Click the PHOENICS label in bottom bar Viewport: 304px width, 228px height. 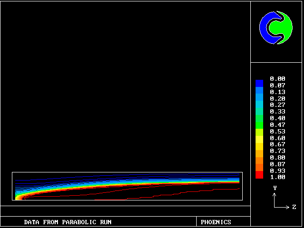[216, 222]
